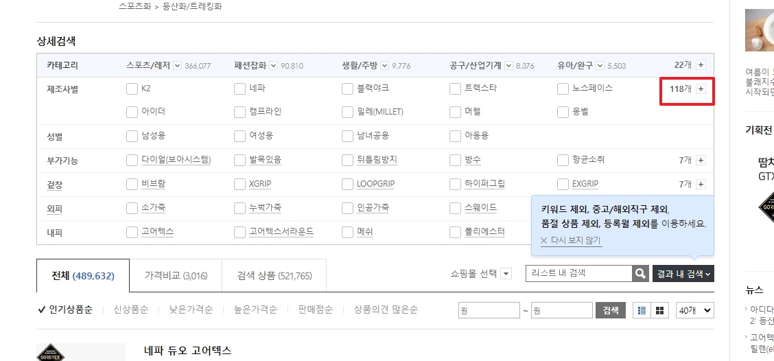The image size is (774, 361).
Task: Sort by 상품의견 많은순
Action: (x=386, y=310)
